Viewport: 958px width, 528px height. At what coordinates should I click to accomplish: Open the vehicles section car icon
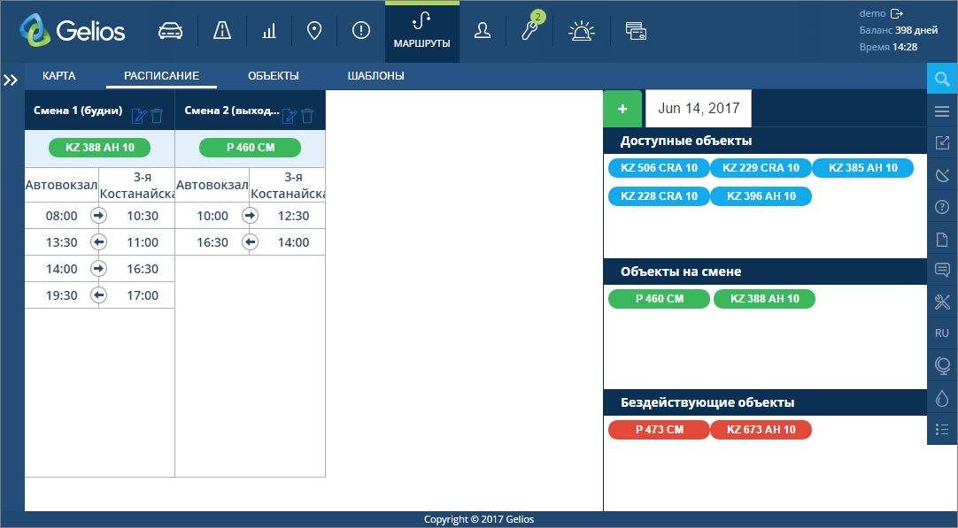point(170,31)
